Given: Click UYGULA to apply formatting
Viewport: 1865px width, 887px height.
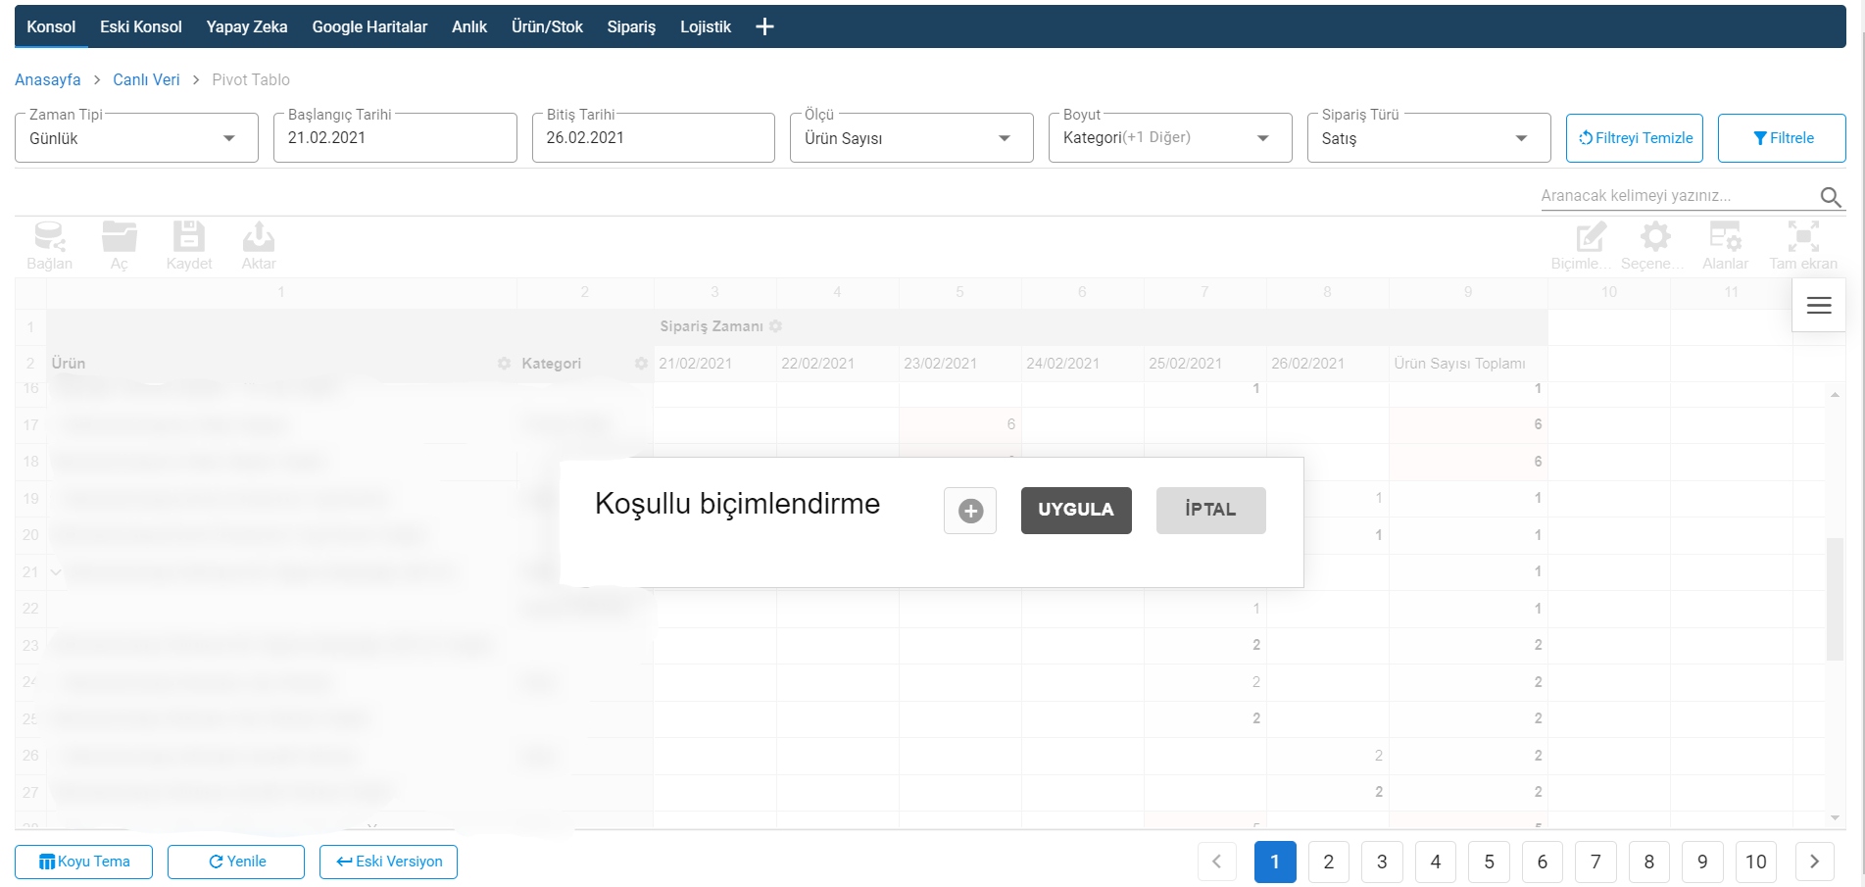Looking at the screenshot, I should point(1076,511).
